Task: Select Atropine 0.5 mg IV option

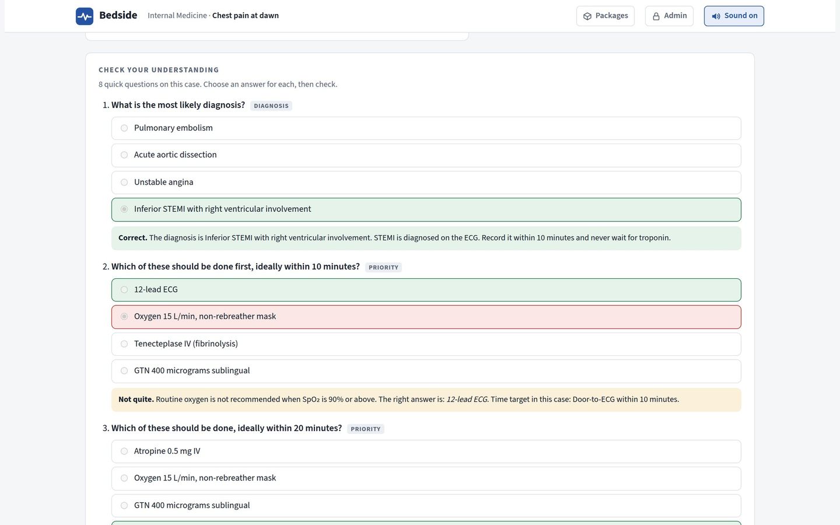Action: coord(426,452)
